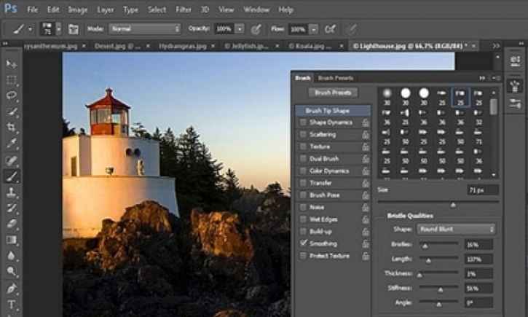Select the Type tool

click(x=11, y=304)
